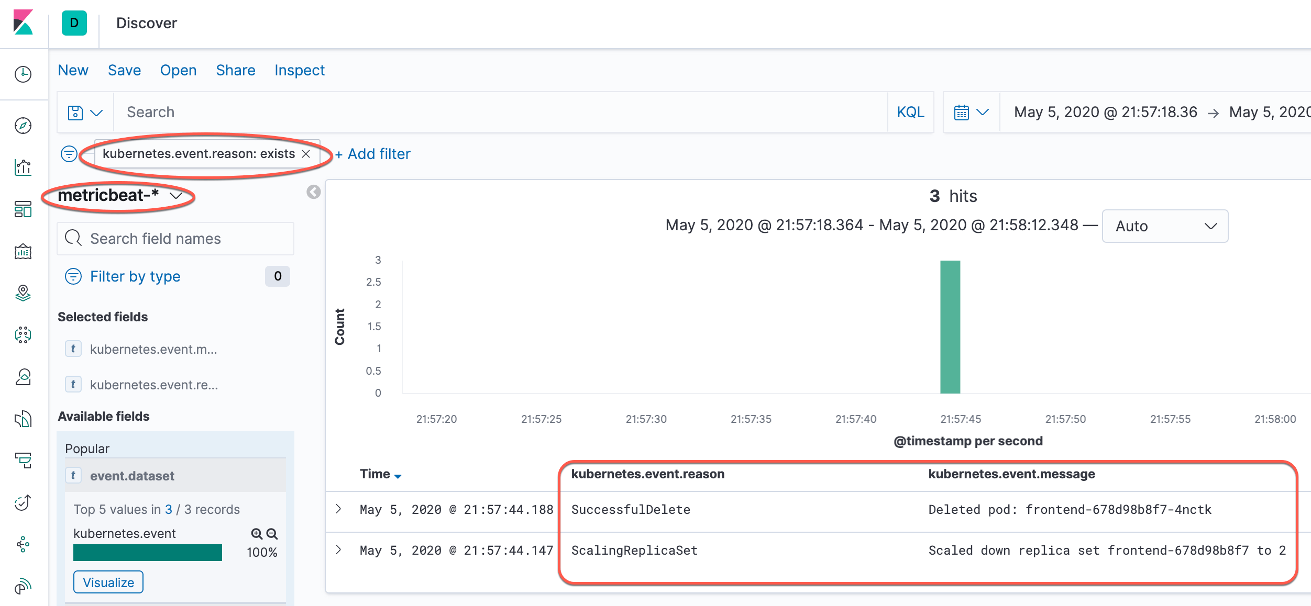The image size is (1311, 606).
Task: Click the magnifying glass filter-in icon beside kubernetes.event
Action: [256, 533]
